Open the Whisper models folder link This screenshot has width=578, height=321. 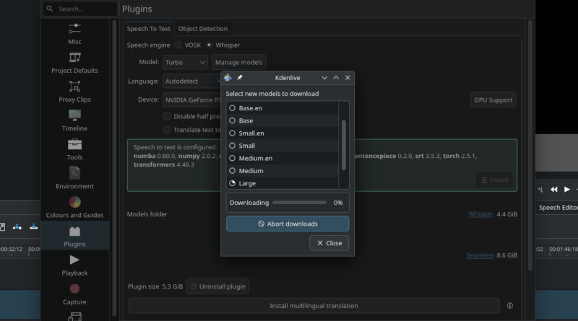point(480,214)
